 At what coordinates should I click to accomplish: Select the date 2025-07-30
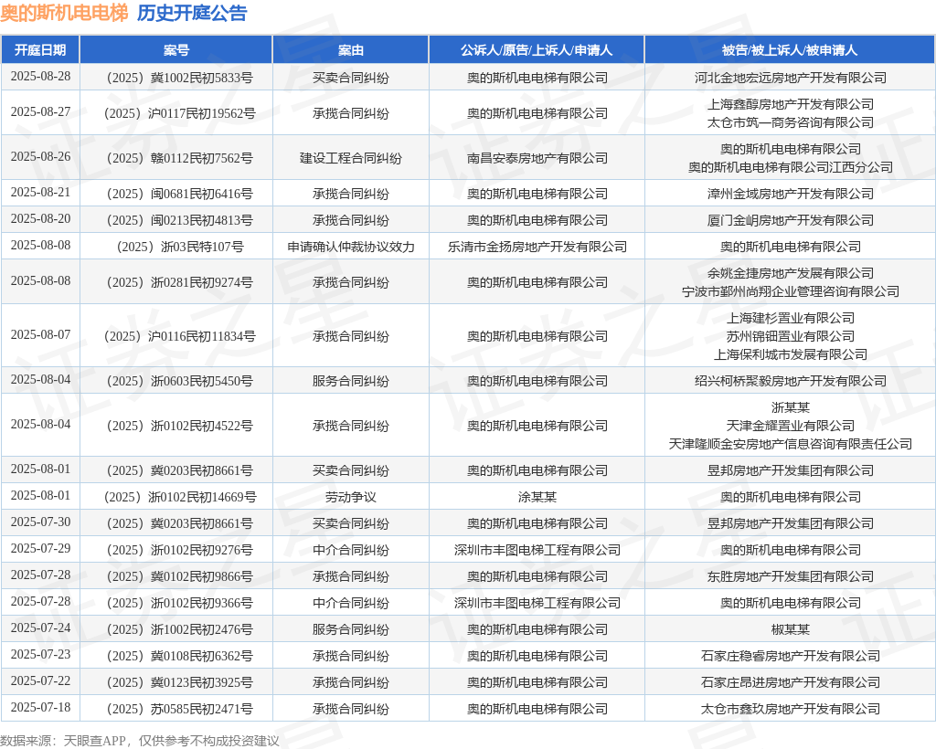point(40,522)
